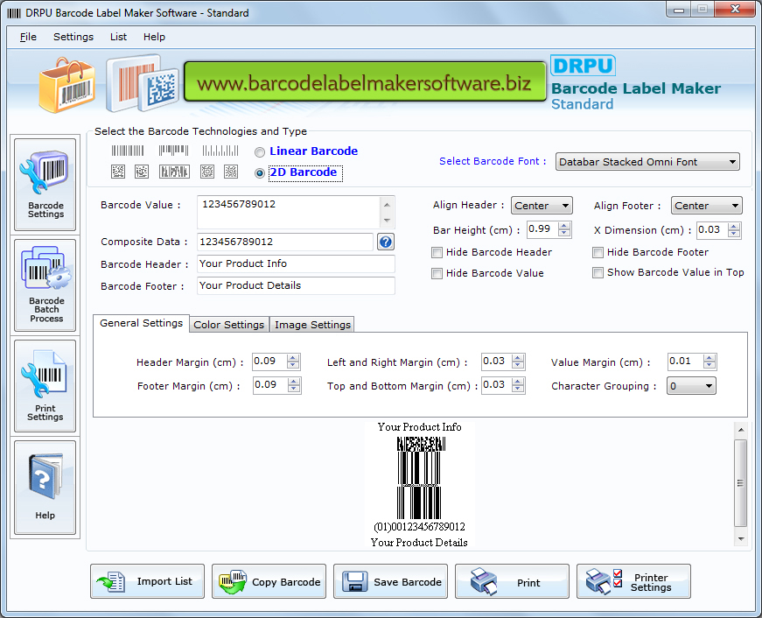Screen dimensions: 762x618
Task: Click the fourth 2D barcode sample icon
Action: (207, 172)
